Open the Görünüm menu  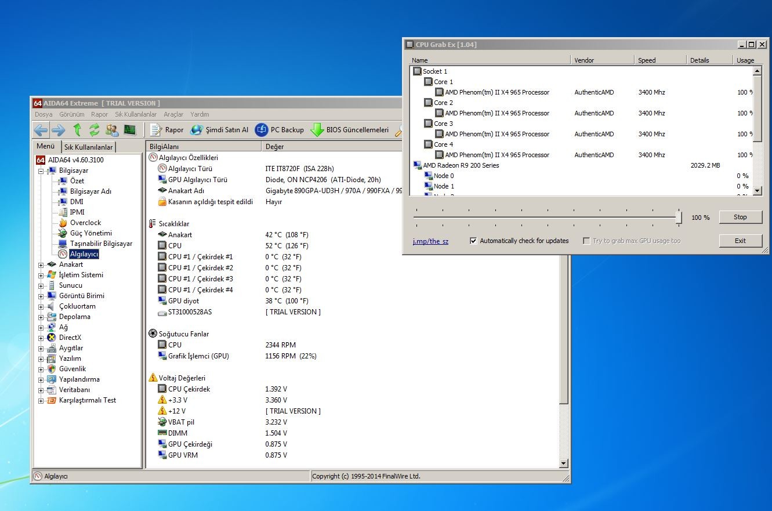[72, 114]
